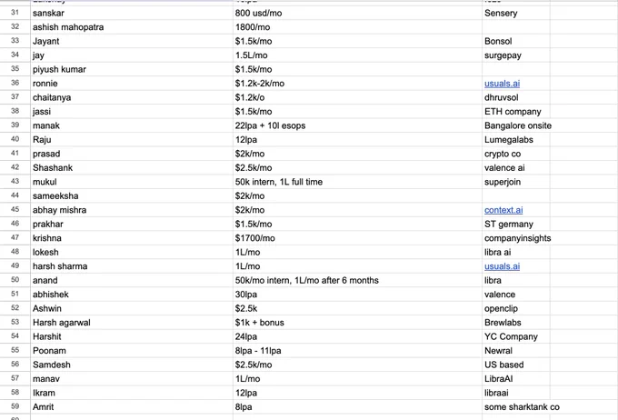Click the '1800/mo' salary cell
This screenshot has height=420, width=618.
(x=357, y=27)
